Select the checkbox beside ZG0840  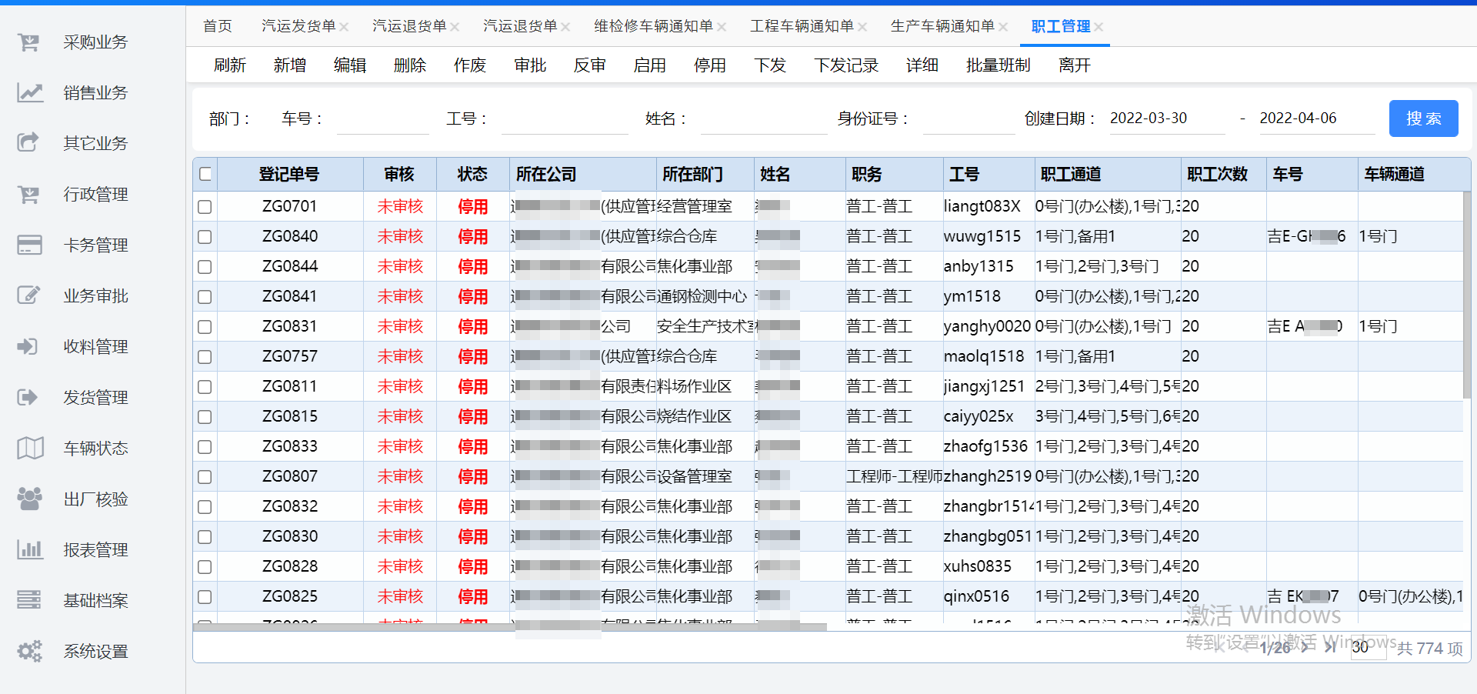(x=204, y=236)
